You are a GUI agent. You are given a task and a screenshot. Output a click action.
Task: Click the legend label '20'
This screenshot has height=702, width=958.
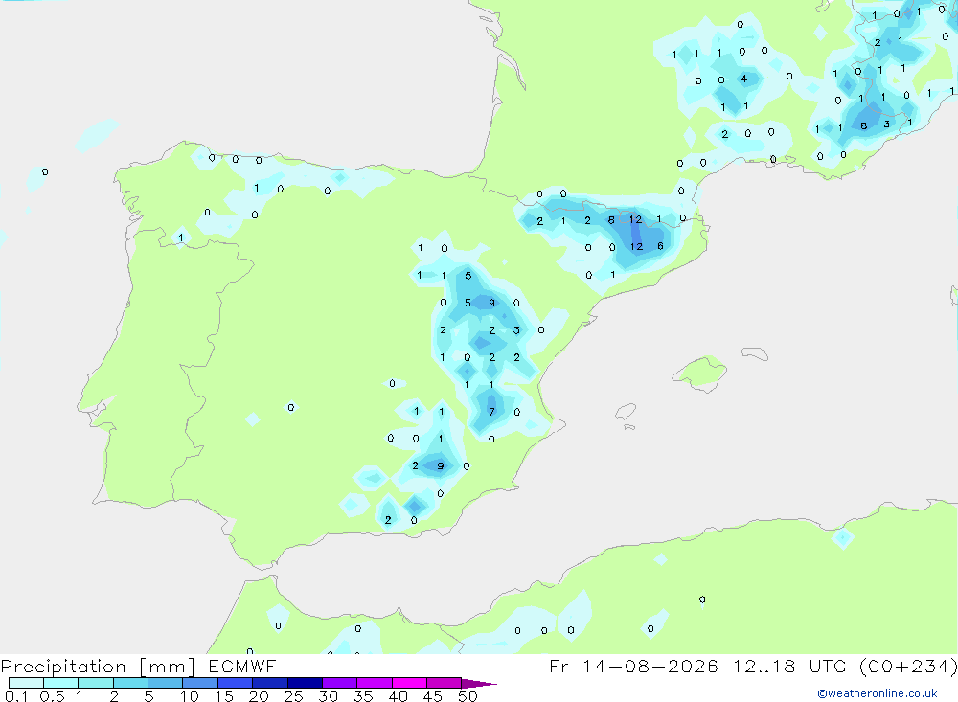tap(259, 696)
